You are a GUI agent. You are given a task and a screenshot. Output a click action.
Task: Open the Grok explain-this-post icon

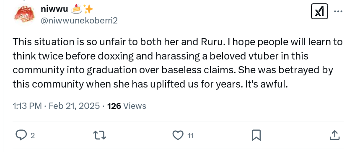(x=319, y=11)
